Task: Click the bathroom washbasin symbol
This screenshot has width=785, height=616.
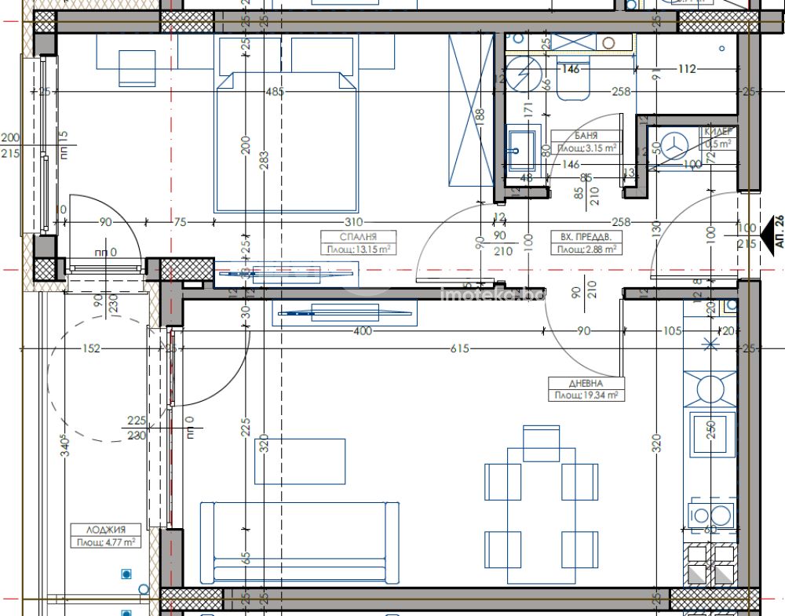Action: point(519,149)
